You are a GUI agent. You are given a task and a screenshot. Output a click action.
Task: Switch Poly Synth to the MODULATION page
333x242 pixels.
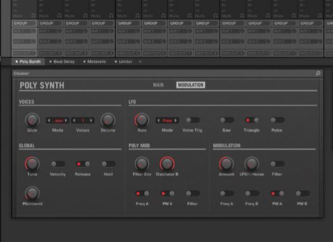[191, 85]
